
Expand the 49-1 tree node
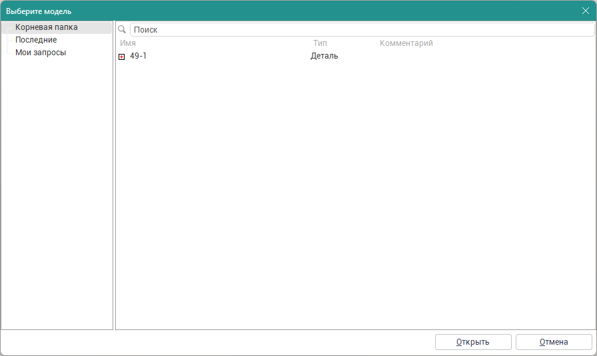click(x=121, y=57)
